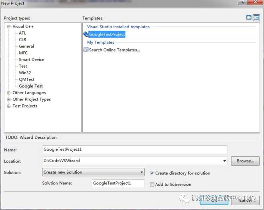Select QMTest project type
264x210 pixels.
tap(27, 79)
